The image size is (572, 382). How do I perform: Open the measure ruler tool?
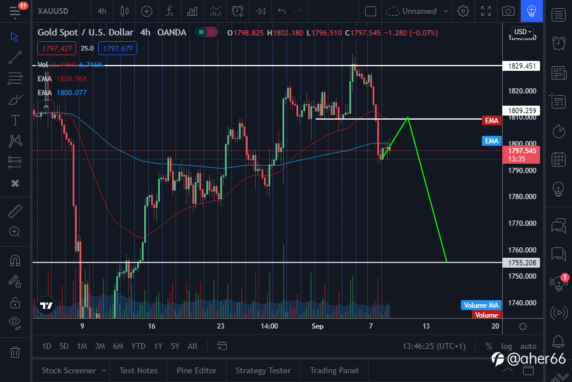point(15,211)
